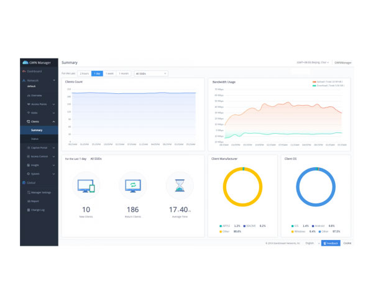The width and height of the screenshot is (373, 306).
Task: Open Status under Clients menu
Action: (x=35, y=139)
